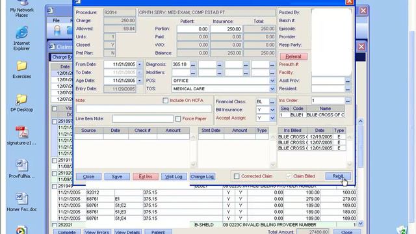Open DF Desktop shortcut folder

pos(21,103)
